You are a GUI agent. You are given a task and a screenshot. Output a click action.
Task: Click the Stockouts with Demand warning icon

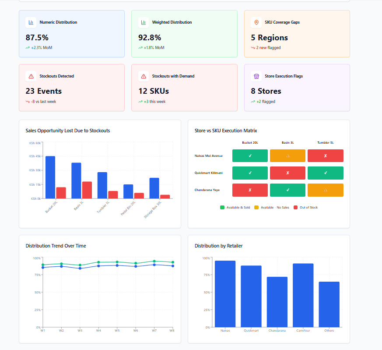tap(144, 76)
